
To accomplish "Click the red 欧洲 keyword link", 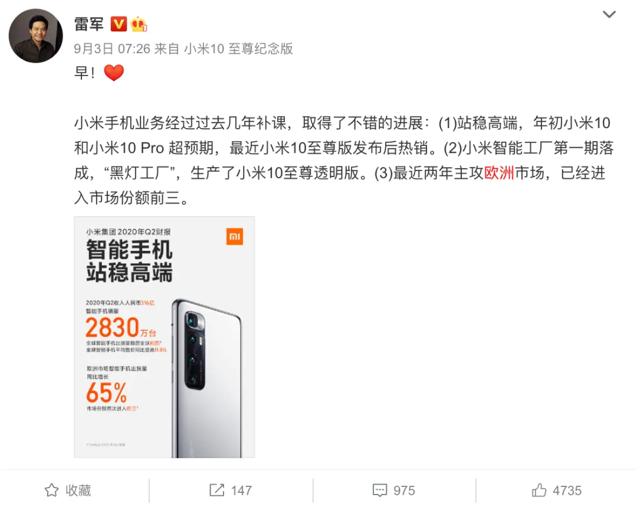I will [x=500, y=173].
